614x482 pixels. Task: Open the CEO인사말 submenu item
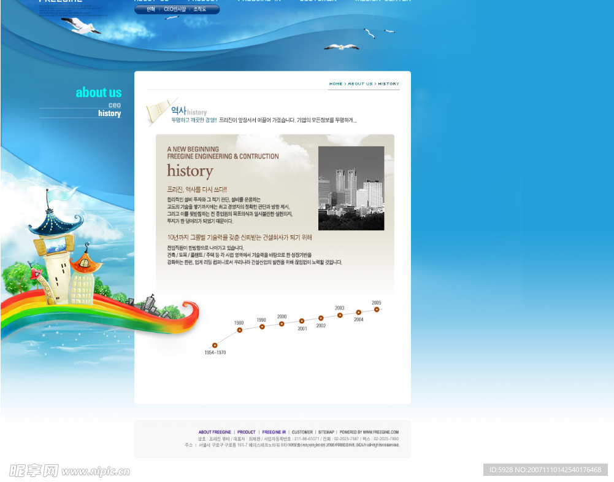click(175, 9)
